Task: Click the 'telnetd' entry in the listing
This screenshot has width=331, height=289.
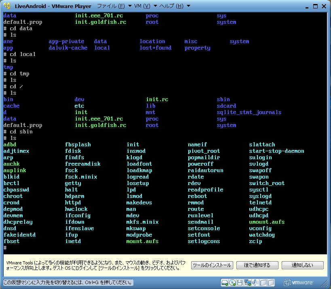Action: coord(261,202)
